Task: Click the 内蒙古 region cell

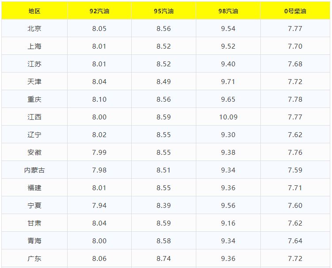Action: [34, 170]
